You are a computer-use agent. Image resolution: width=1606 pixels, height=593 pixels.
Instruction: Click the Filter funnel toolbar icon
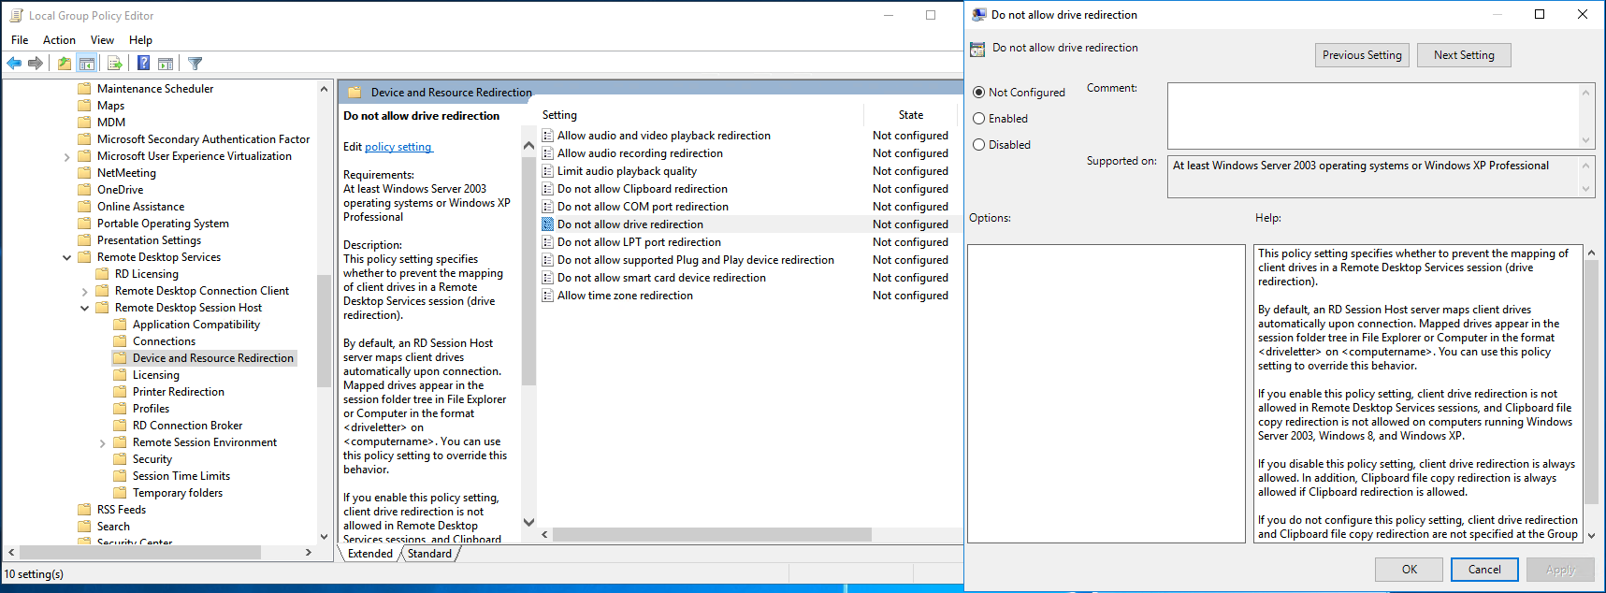click(195, 64)
